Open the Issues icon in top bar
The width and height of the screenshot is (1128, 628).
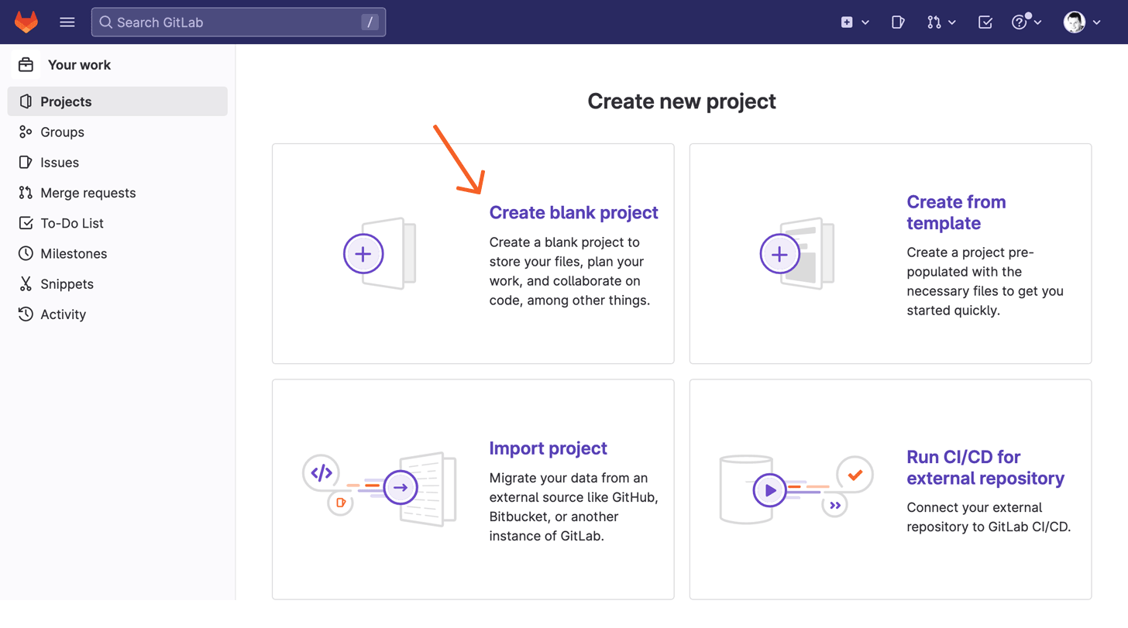tap(898, 22)
